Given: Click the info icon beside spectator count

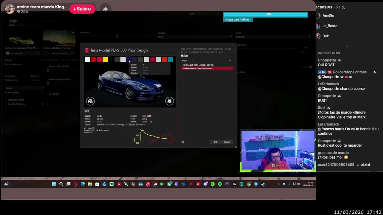Looking at the screenshot, I should point(344,7).
